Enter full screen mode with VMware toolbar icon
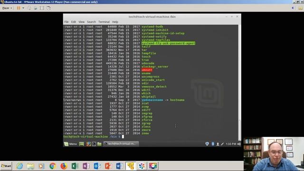 click(42, 8)
